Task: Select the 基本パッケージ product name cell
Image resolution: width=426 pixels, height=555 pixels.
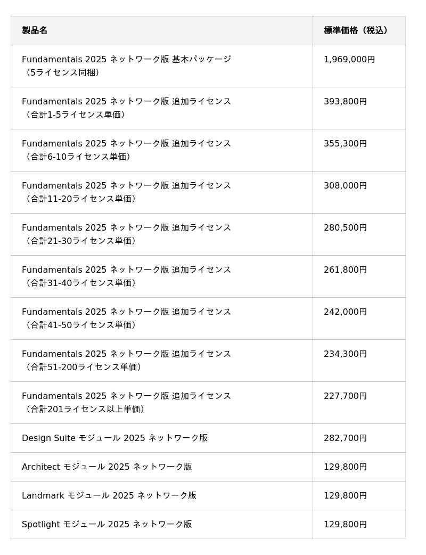Action: click(x=126, y=66)
